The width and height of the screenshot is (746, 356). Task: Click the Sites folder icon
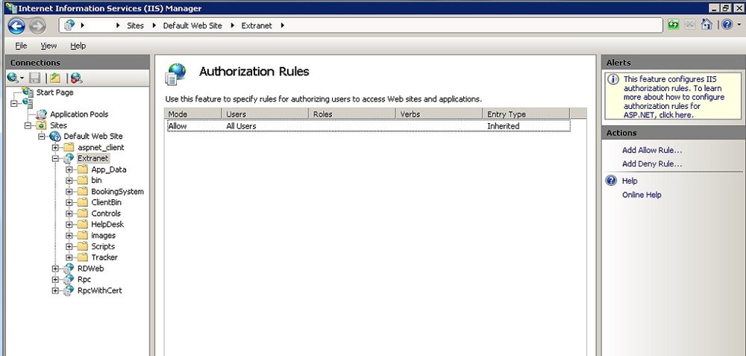pos(42,125)
